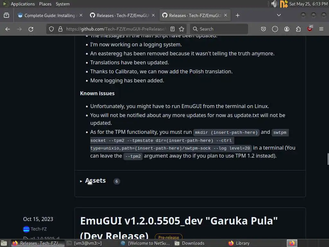Click 'More logging has been added.' text
This screenshot has height=247, width=329.
[127, 80]
